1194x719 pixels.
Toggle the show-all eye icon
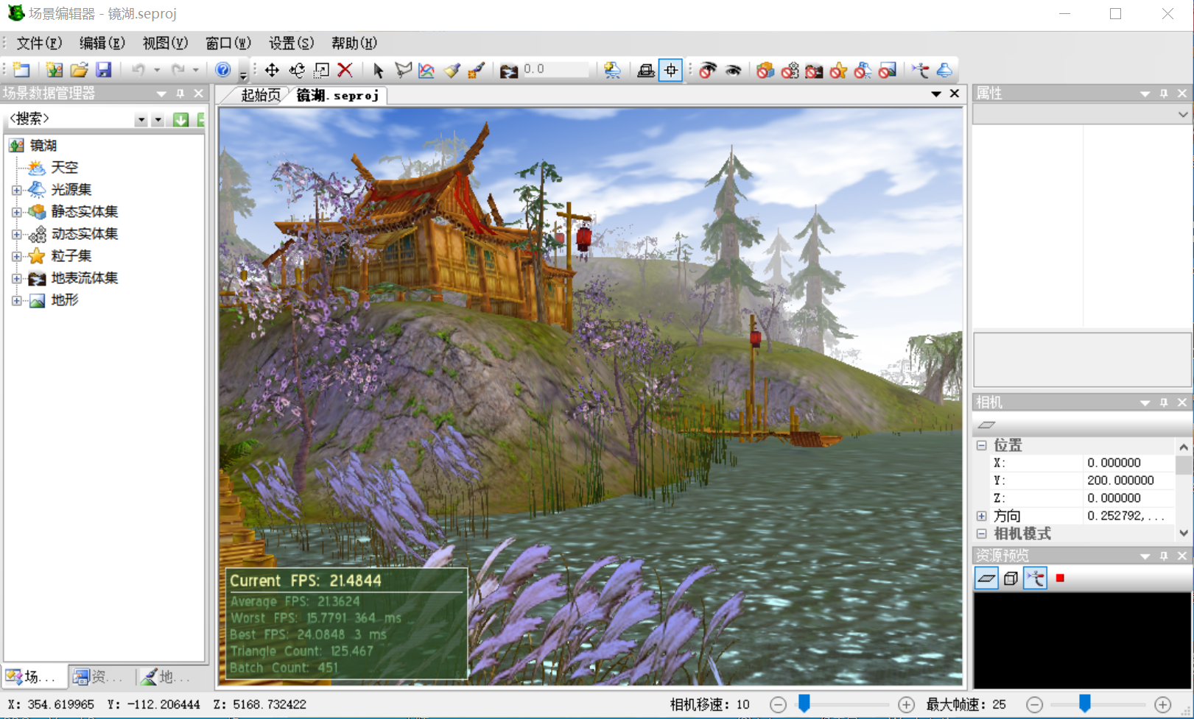[x=733, y=70]
